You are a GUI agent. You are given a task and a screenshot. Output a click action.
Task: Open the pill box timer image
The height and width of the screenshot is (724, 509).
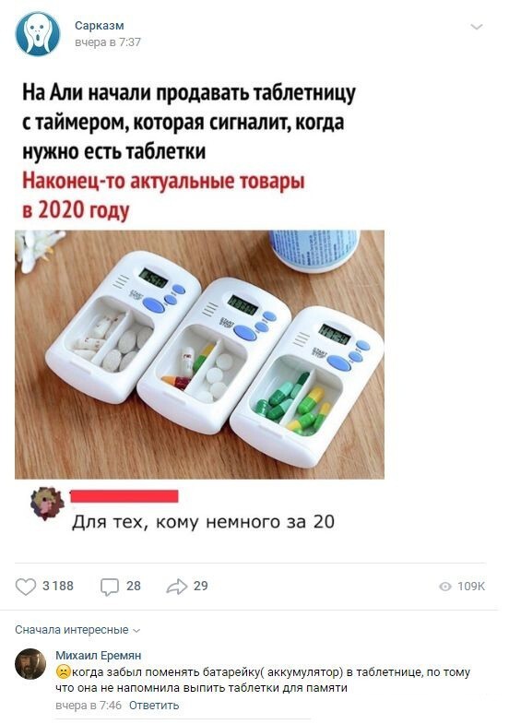199,354
